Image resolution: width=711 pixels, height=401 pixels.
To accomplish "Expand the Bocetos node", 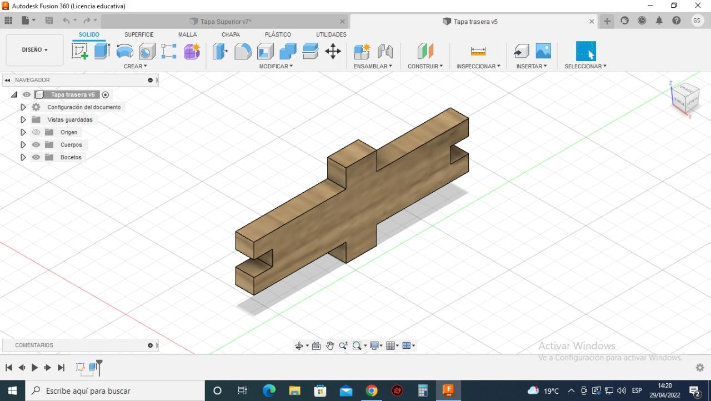I will point(23,157).
